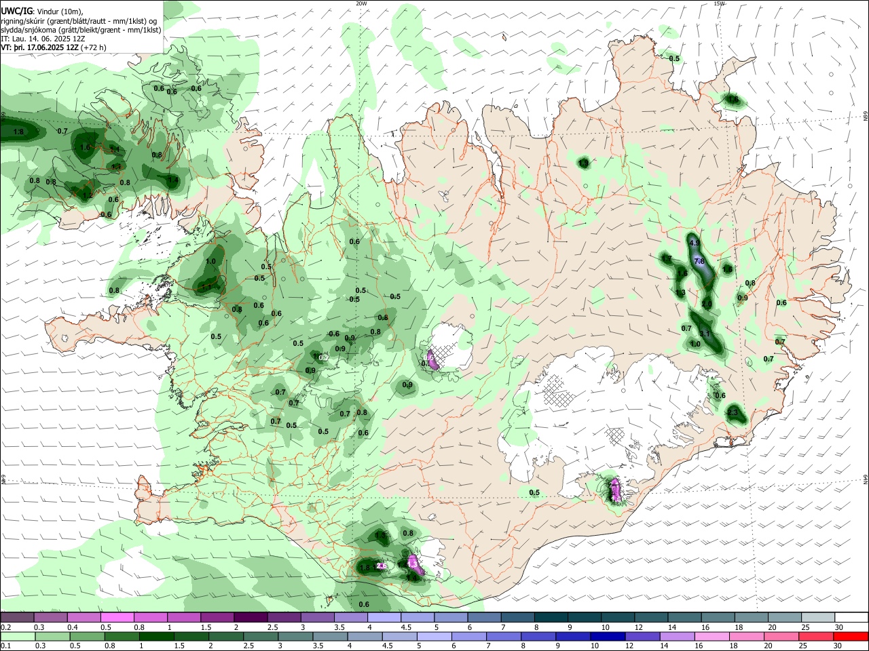869x651 pixels.
Task: Click the 2.5 label on the lower rain scale
Action: point(248,646)
